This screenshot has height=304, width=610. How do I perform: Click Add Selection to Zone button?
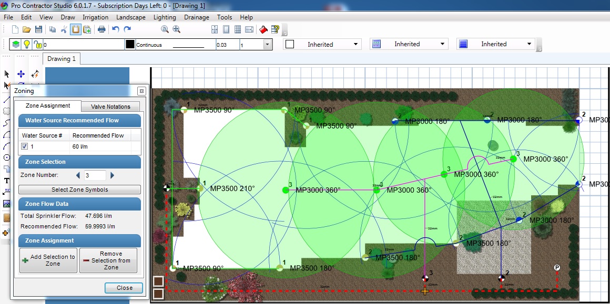[x=48, y=260]
